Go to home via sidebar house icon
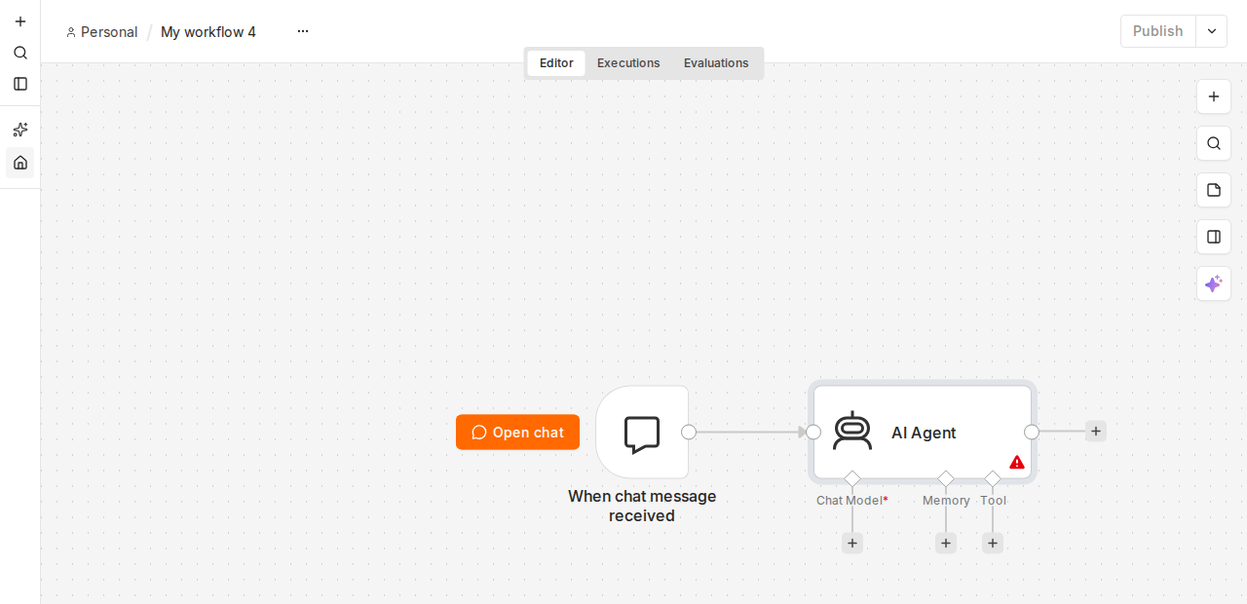This screenshot has height=604, width=1247. pyautogui.click(x=20, y=162)
